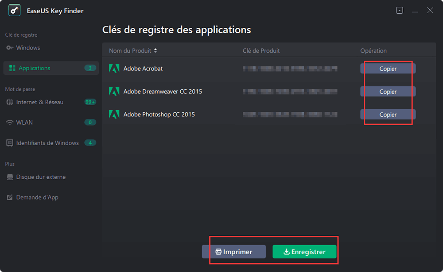
Task: Click the safe icon for Identifiants de Windows
Action: [10, 143]
